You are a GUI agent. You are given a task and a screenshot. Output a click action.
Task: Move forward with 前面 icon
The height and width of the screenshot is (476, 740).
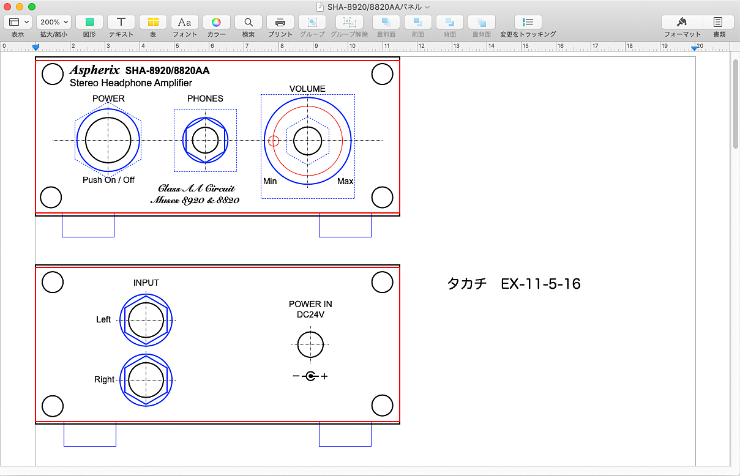click(x=418, y=22)
